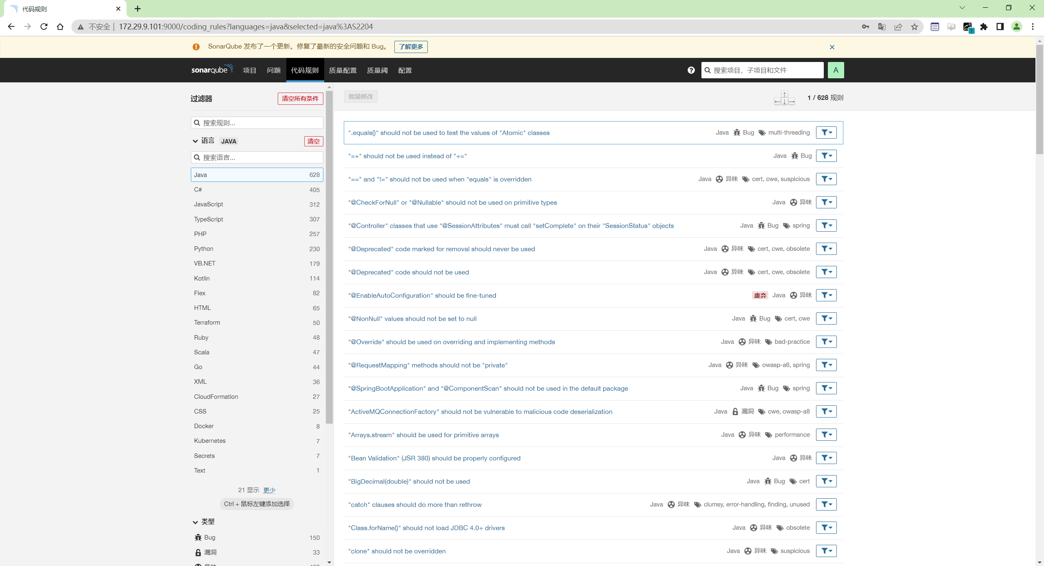Open the 质量配置 navigation tab

[x=343, y=70]
